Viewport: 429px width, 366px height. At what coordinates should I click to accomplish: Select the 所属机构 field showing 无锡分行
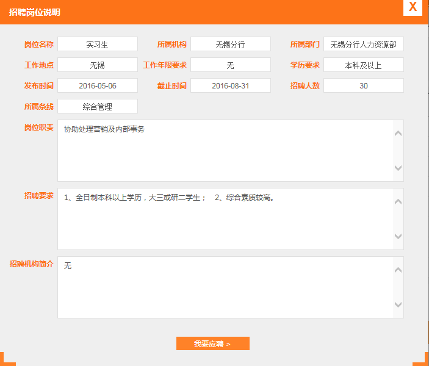[x=230, y=45]
